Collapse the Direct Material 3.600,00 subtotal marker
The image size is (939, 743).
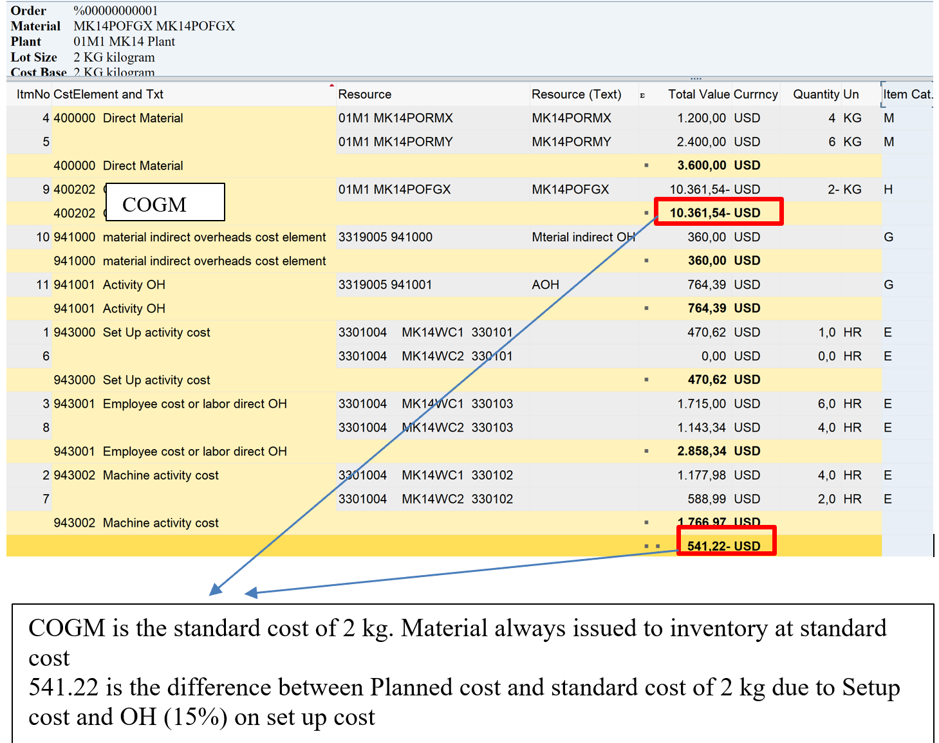[646, 165]
